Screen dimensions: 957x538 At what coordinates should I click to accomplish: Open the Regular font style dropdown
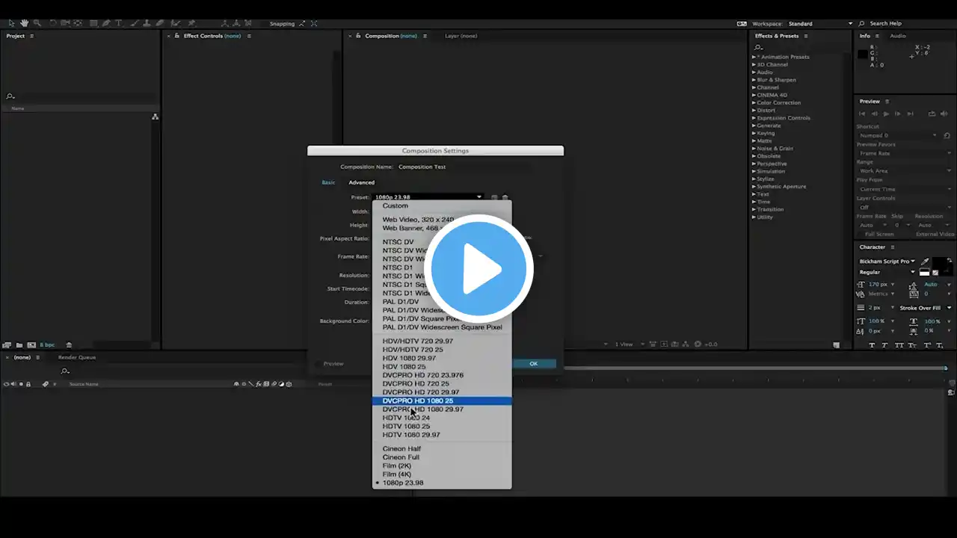pyautogui.click(x=887, y=272)
